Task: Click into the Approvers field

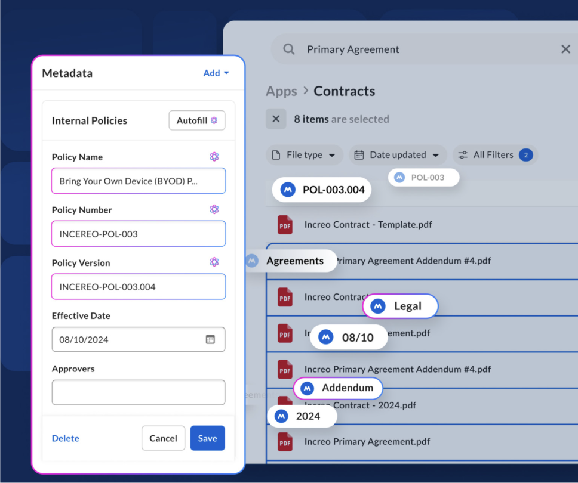Action: 139,392
